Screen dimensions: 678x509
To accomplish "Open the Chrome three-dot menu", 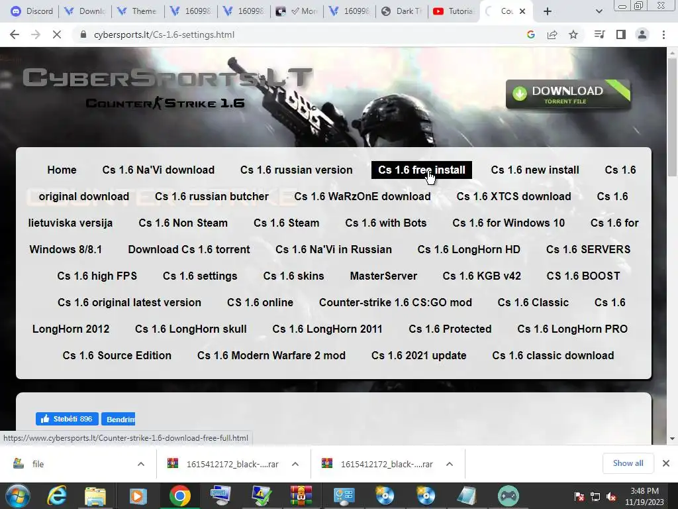I will click(x=663, y=34).
